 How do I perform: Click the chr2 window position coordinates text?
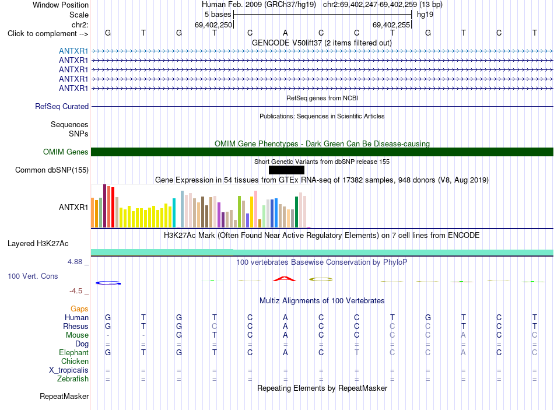pyautogui.click(x=383, y=5)
